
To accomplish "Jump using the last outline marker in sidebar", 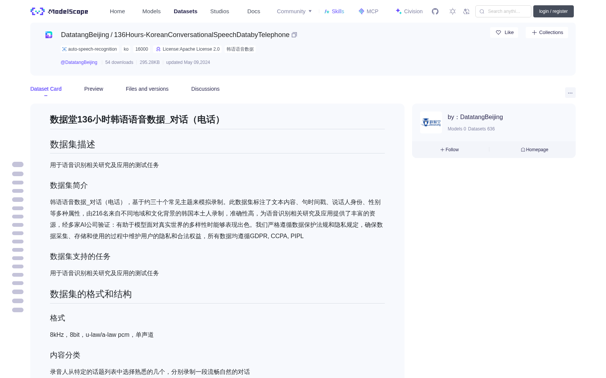I will tap(18, 310).
